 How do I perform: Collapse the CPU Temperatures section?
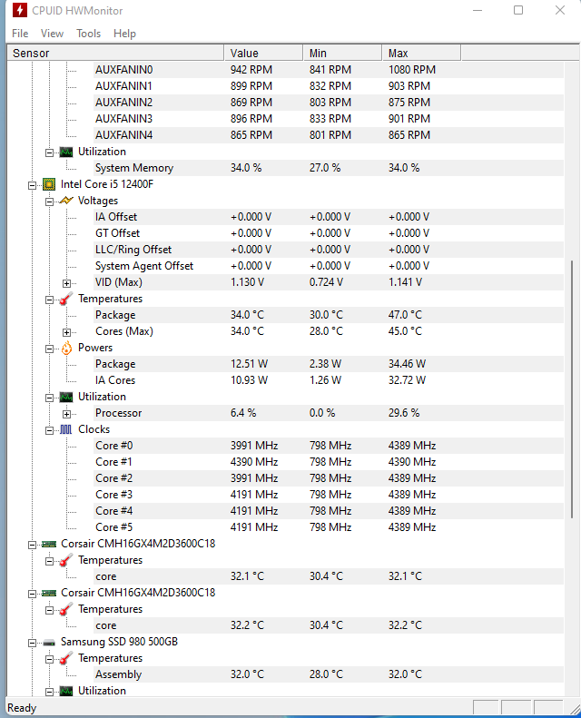pyautogui.click(x=49, y=300)
